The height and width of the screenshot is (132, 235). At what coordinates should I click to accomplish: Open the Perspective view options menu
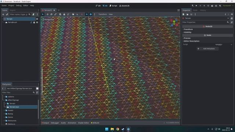(48, 19)
